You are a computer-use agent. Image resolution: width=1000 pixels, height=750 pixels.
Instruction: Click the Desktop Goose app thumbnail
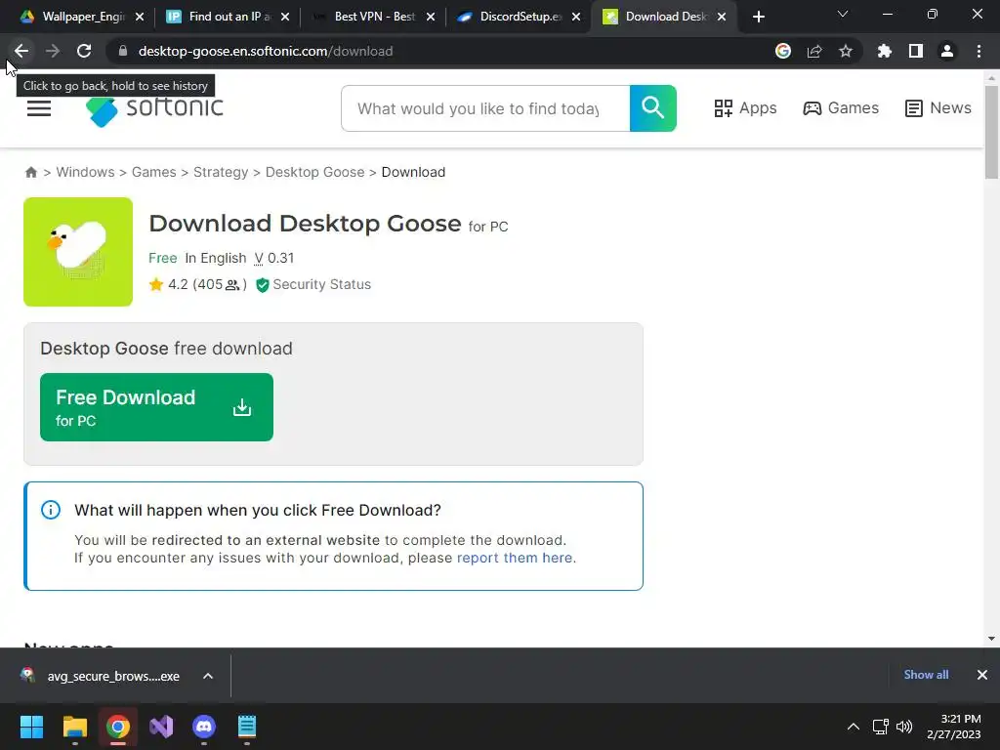pos(78,252)
